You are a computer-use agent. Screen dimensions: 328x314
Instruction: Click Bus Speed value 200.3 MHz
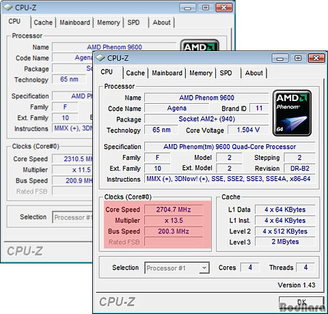174,231
